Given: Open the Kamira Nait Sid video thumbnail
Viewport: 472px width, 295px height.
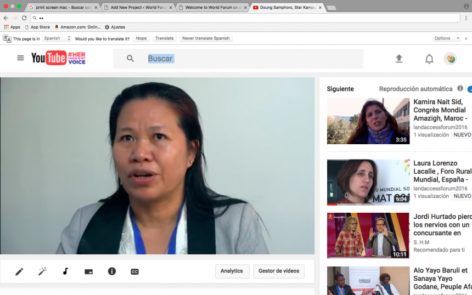Looking at the screenshot, I should click(368, 121).
